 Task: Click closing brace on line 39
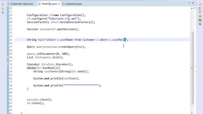[28, 89]
